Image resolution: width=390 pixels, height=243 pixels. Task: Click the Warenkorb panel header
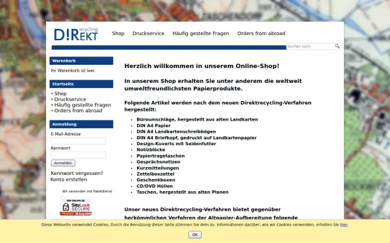pyautogui.click(x=81, y=61)
